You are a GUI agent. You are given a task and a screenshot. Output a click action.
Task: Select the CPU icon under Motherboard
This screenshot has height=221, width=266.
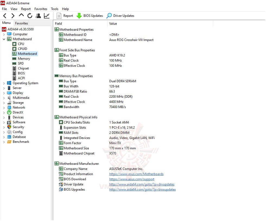(14, 44)
